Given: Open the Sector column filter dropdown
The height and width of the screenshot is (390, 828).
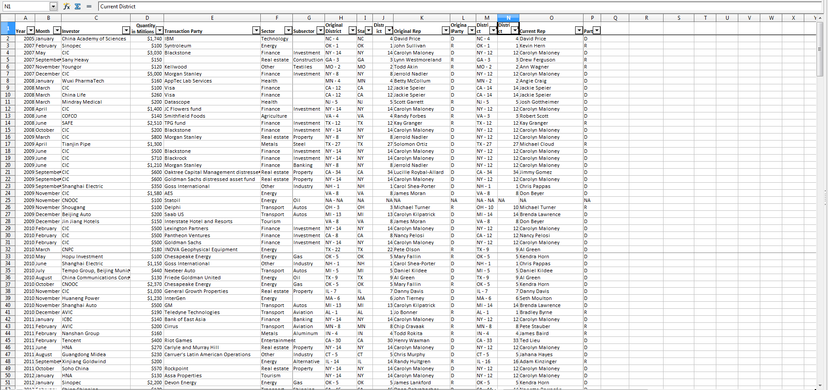Looking at the screenshot, I should [x=288, y=30].
